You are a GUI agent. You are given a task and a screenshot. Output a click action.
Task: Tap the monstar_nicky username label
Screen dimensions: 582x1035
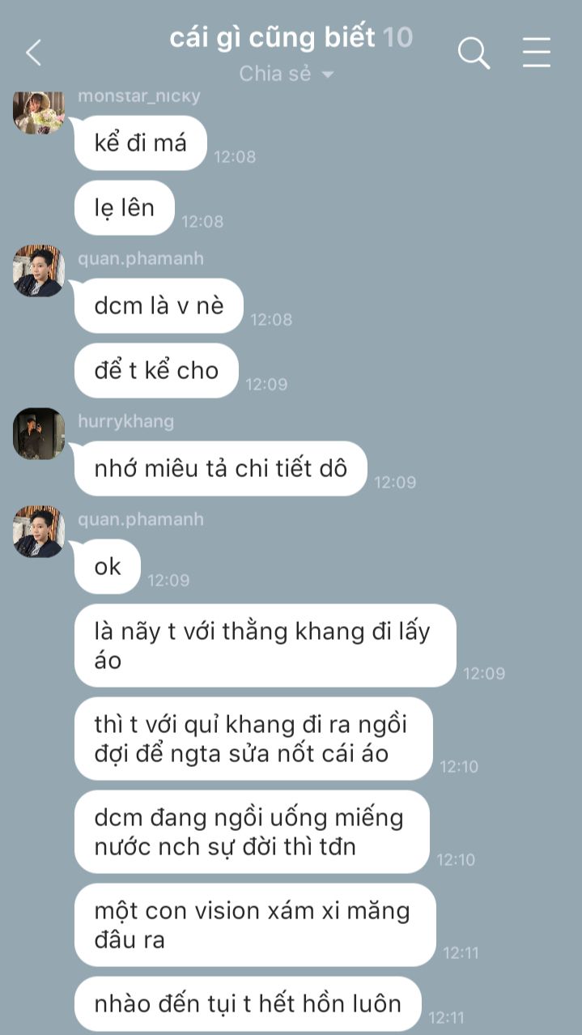(x=139, y=96)
